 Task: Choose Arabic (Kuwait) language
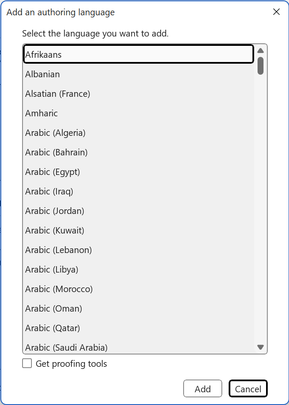pyautogui.click(x=139, y=231)
